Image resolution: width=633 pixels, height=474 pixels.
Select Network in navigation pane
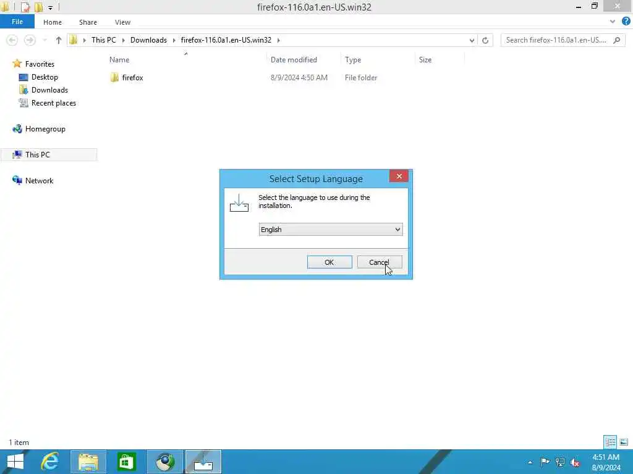click(x=39, y=181)
